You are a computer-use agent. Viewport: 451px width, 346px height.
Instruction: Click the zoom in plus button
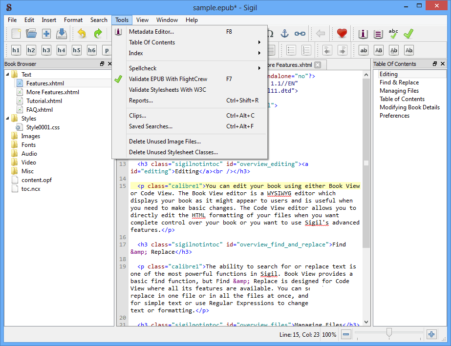coord(431,334)
